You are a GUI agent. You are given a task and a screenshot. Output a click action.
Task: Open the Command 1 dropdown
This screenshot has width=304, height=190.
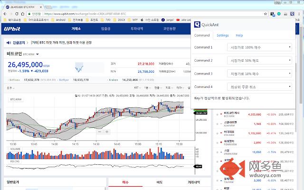[259, 47]
